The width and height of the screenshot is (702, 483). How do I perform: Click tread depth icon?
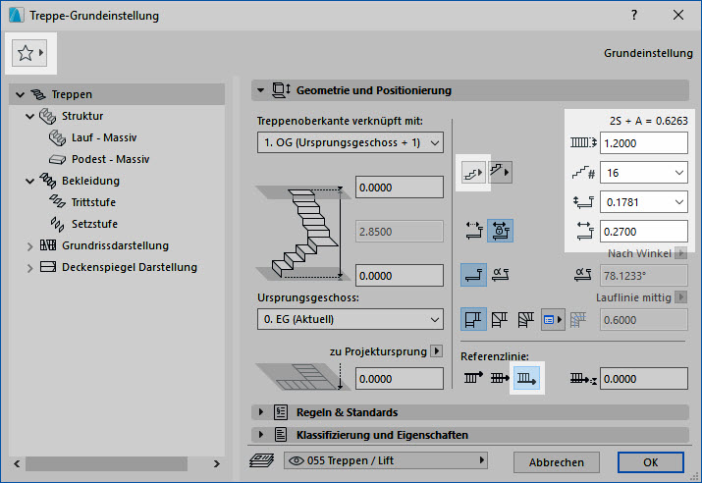pyautogui.click(x=585, y=231)
